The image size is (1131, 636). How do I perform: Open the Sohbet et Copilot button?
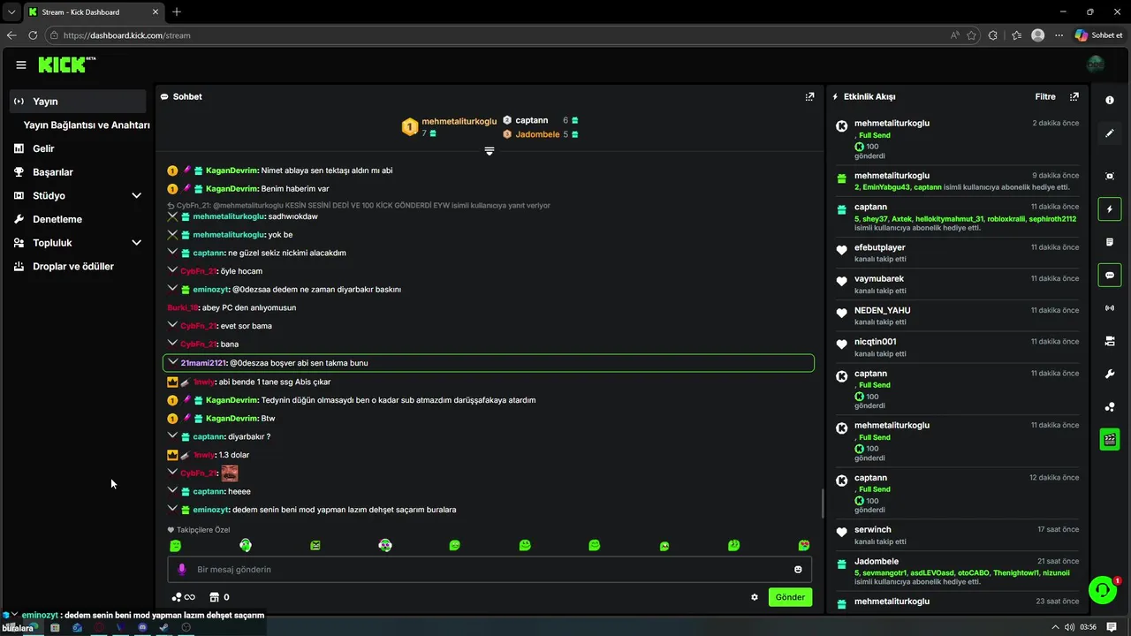[x=1098, y=35]
